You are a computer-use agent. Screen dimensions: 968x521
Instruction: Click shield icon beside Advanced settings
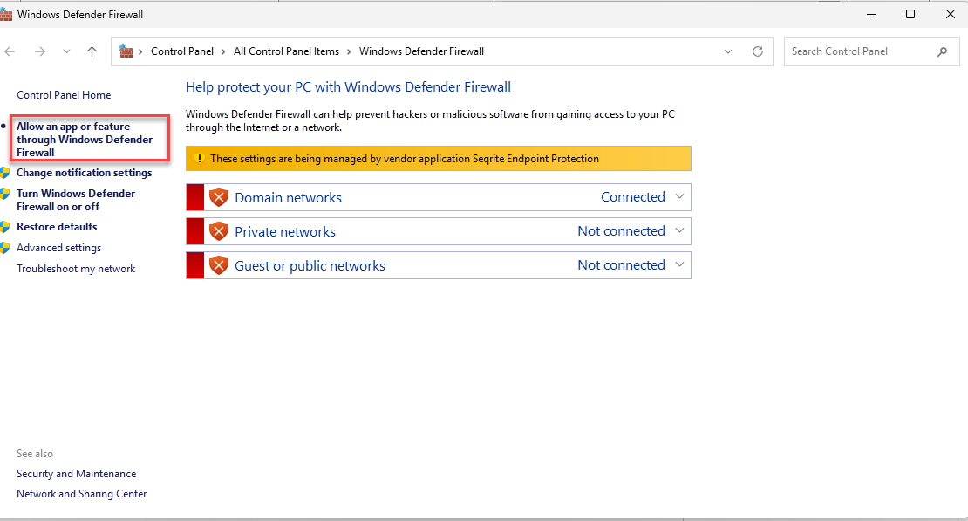pyautogui.click(x=5, y=248)
